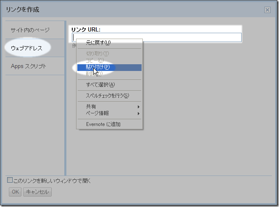Close the リンクを作成 dialog with X
This screenshot has width=279, height=207.
tap(267, 10)
